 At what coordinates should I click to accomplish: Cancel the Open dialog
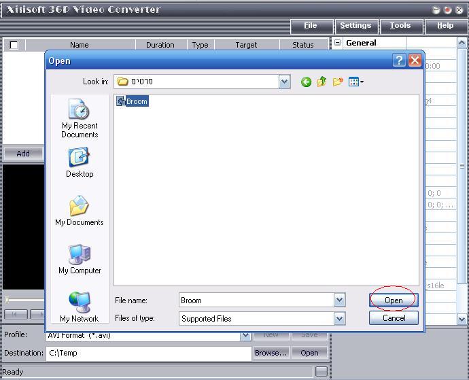(x=394, y=317)
